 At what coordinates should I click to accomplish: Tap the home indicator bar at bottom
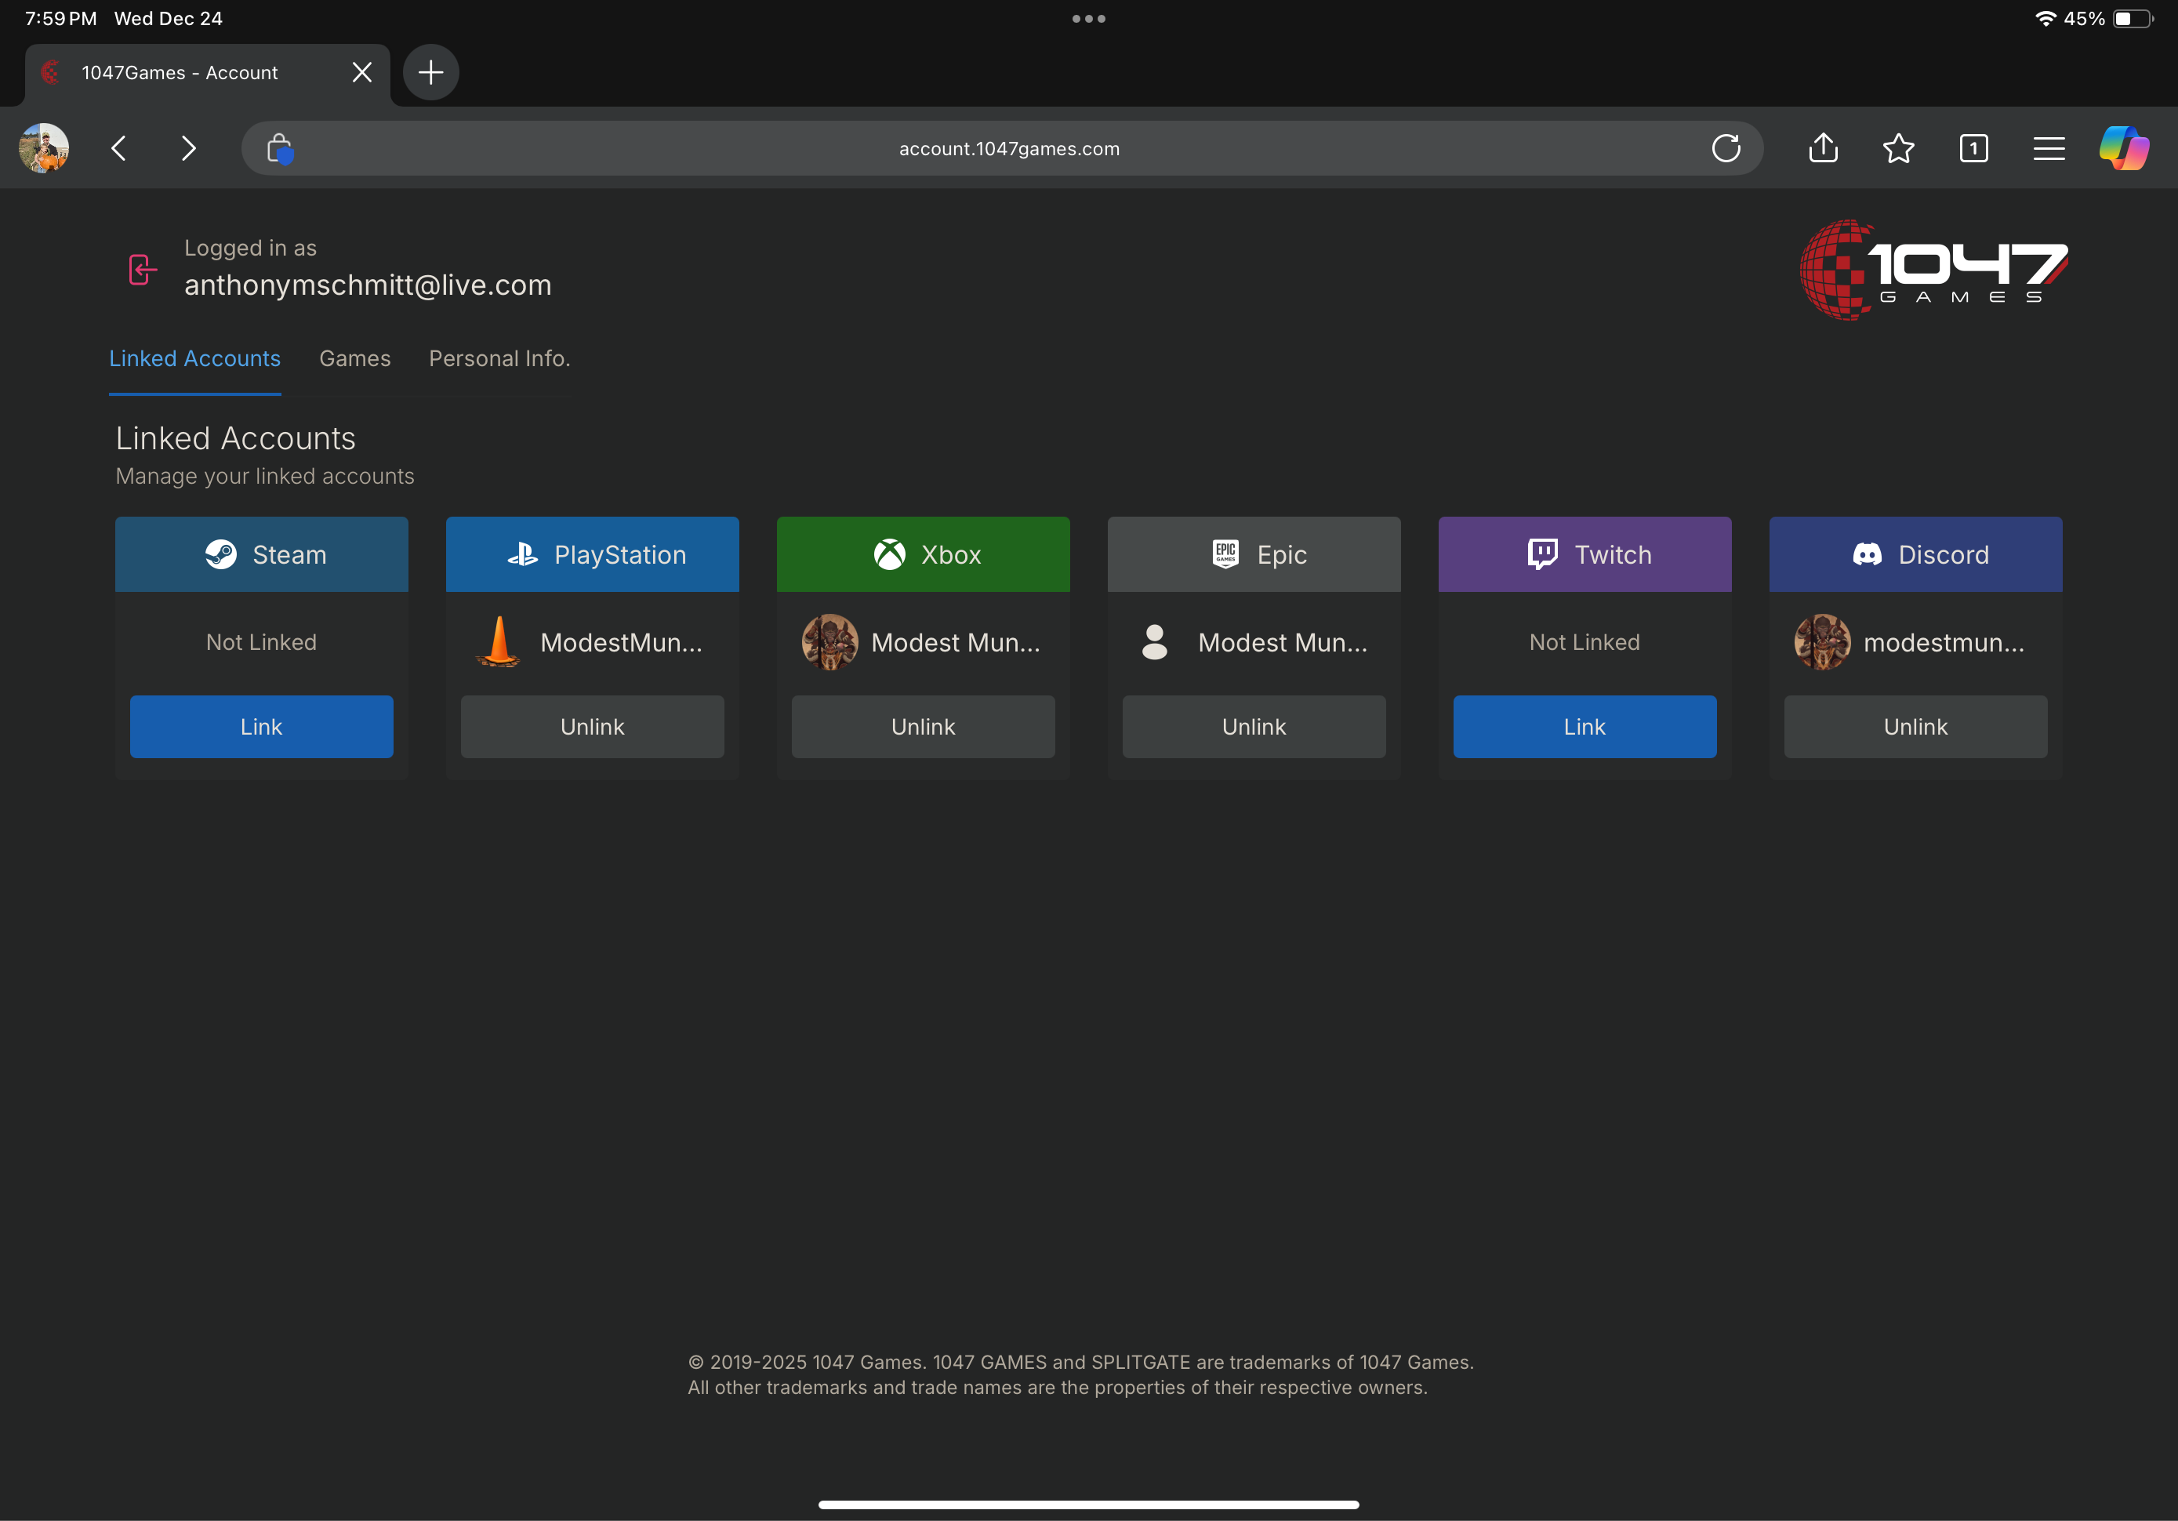tap(1089, 1504)
